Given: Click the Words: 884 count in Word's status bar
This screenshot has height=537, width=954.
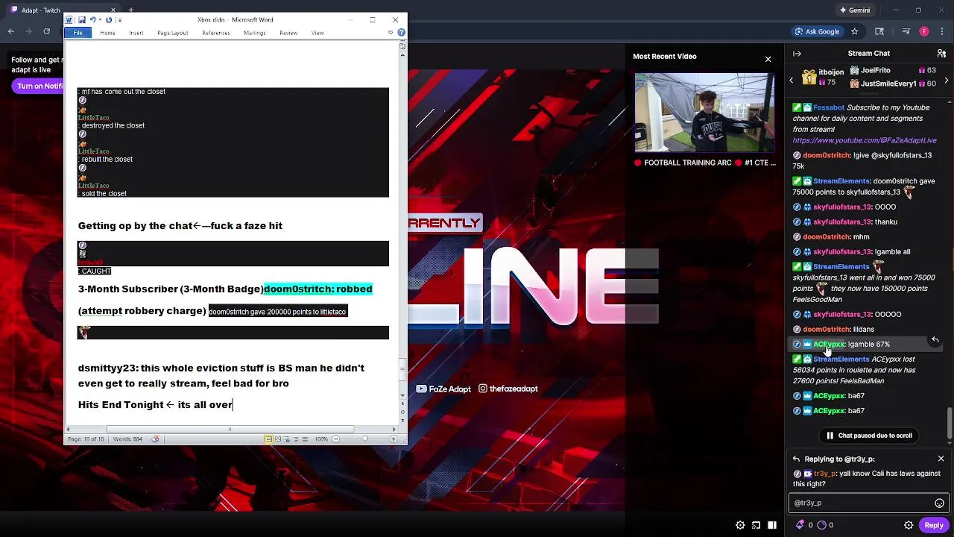Looking at the screenshot, I should (x=127, y=439).
